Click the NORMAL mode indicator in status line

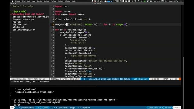(55, 79)
